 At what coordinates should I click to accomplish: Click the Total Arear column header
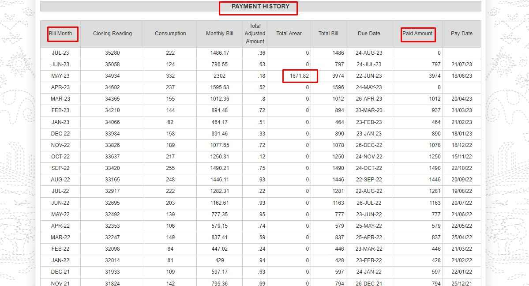289,34
